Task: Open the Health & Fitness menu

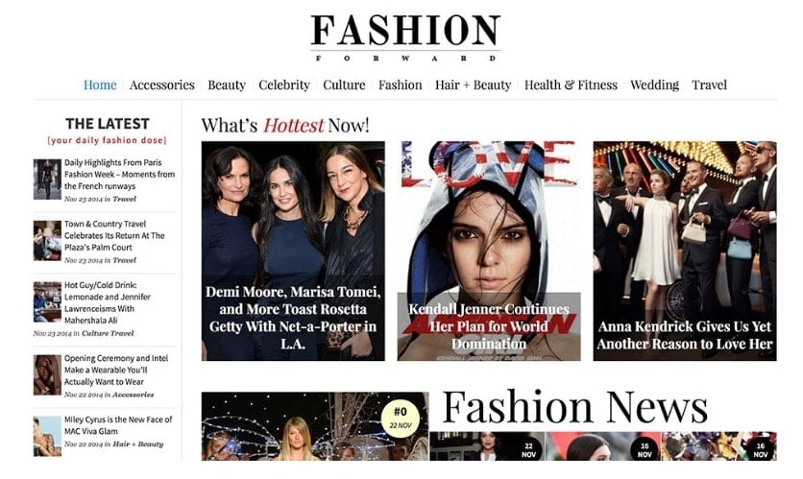Action: [571, 84]
